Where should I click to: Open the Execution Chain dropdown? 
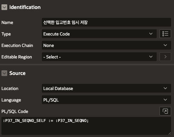tap(106, 45)
